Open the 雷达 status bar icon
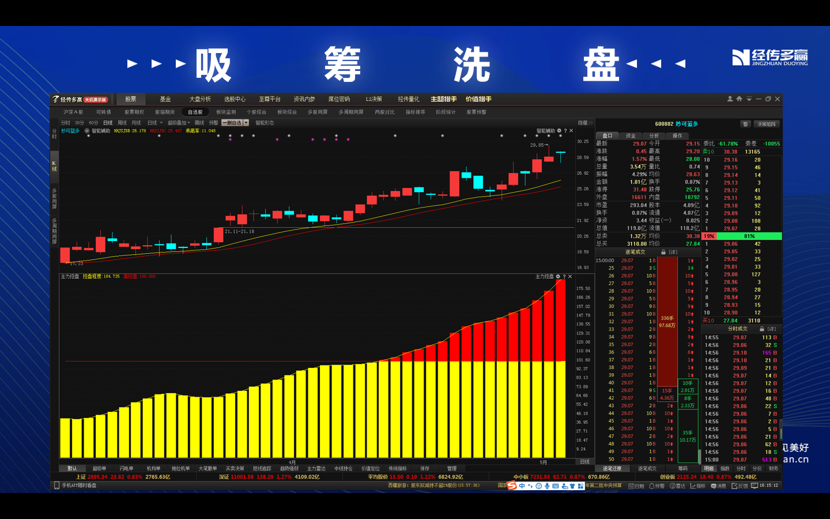 [x=677, y=486]
